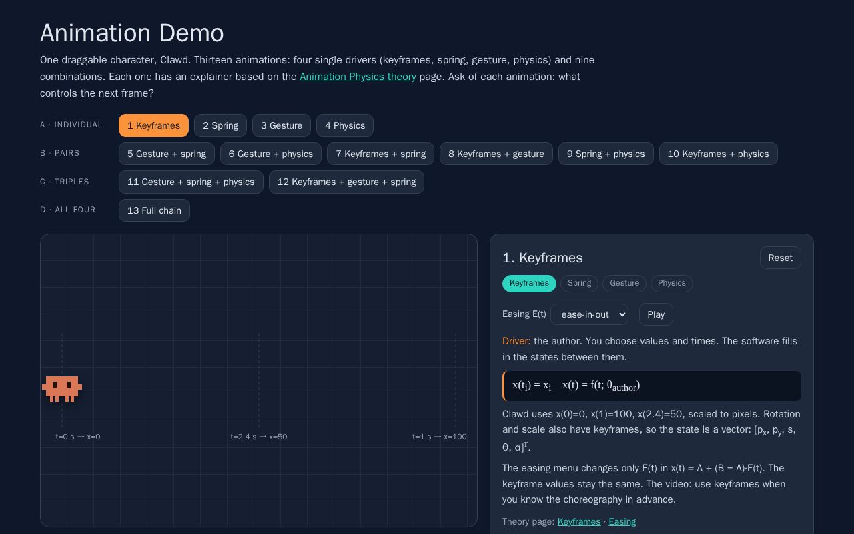Choose 10 Keyframes + physics

click(719, 154)
